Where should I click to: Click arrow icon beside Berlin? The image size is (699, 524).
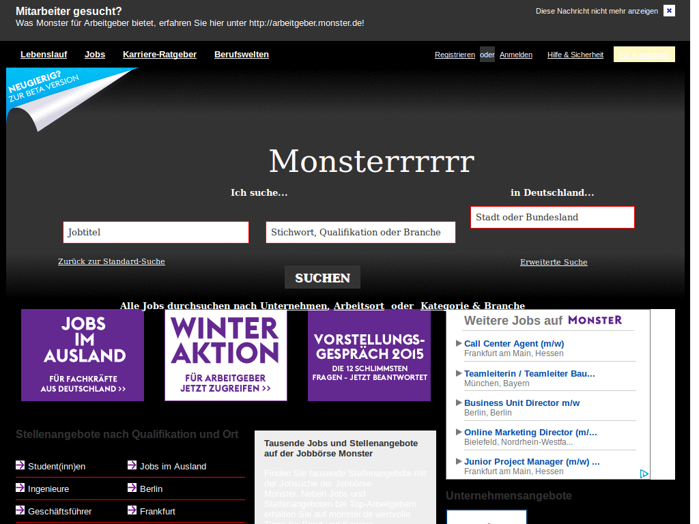[x=132, y=487]
